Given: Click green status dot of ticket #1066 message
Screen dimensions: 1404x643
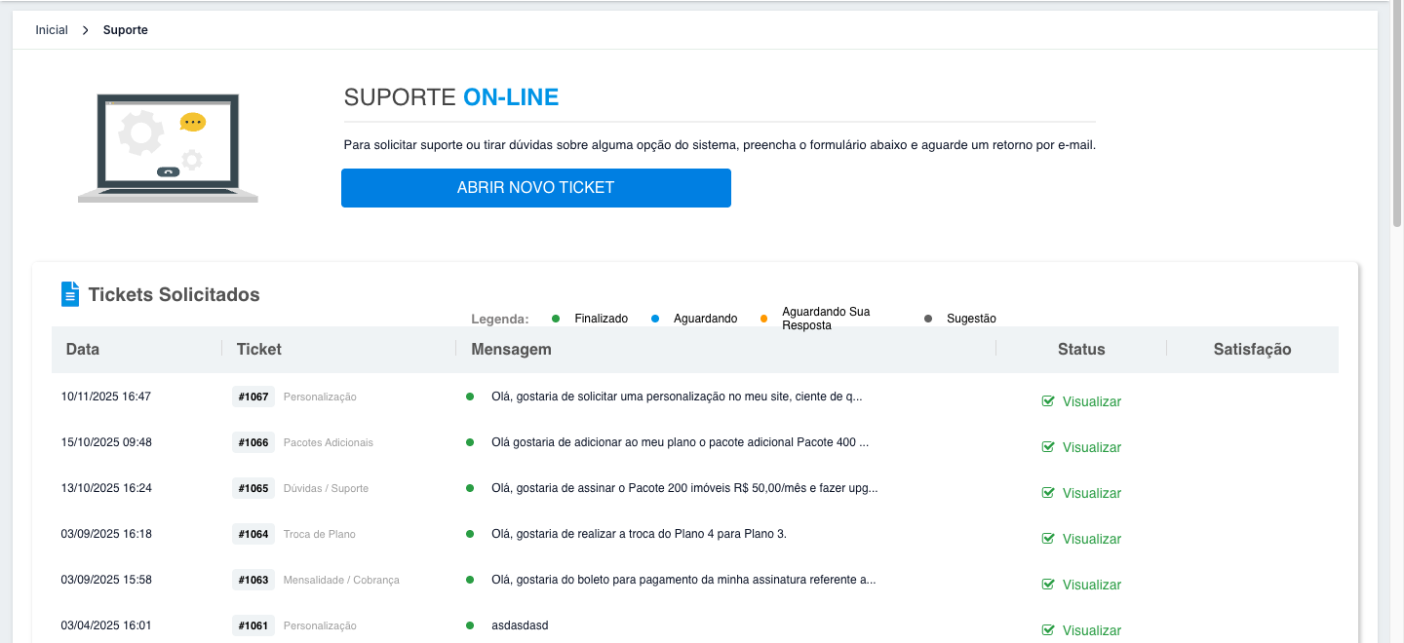Looking at the screenshot, I should click(x=470, y=442).
